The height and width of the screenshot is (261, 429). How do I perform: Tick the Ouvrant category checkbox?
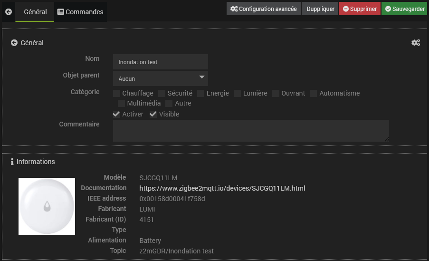[276, 93]
